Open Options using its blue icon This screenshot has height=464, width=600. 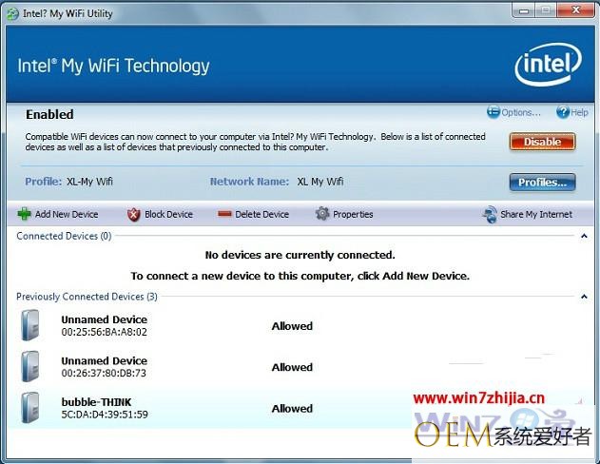point(494,112)
